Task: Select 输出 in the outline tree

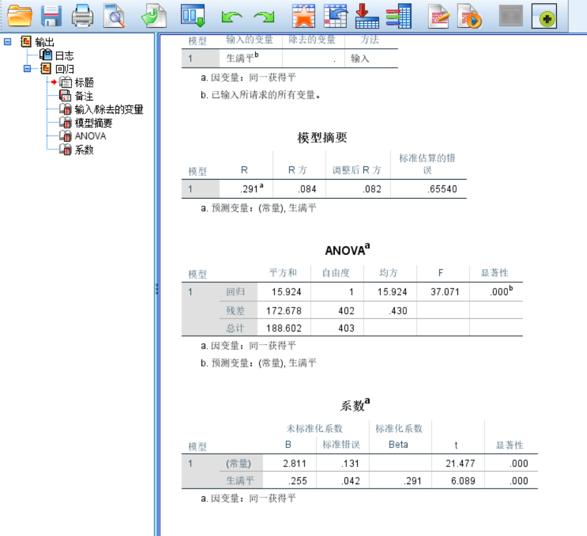Action: tap(45, 42)
